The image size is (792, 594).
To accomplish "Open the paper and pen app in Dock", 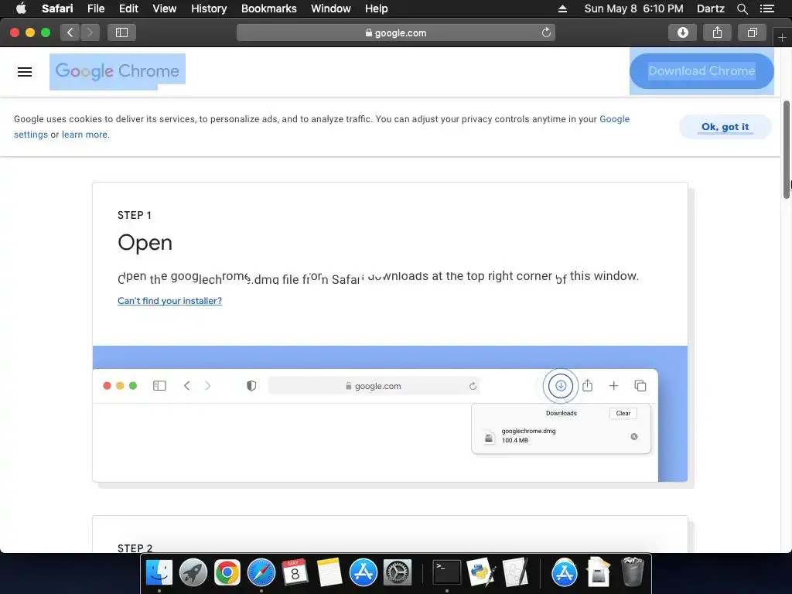I will click(515, 573).
